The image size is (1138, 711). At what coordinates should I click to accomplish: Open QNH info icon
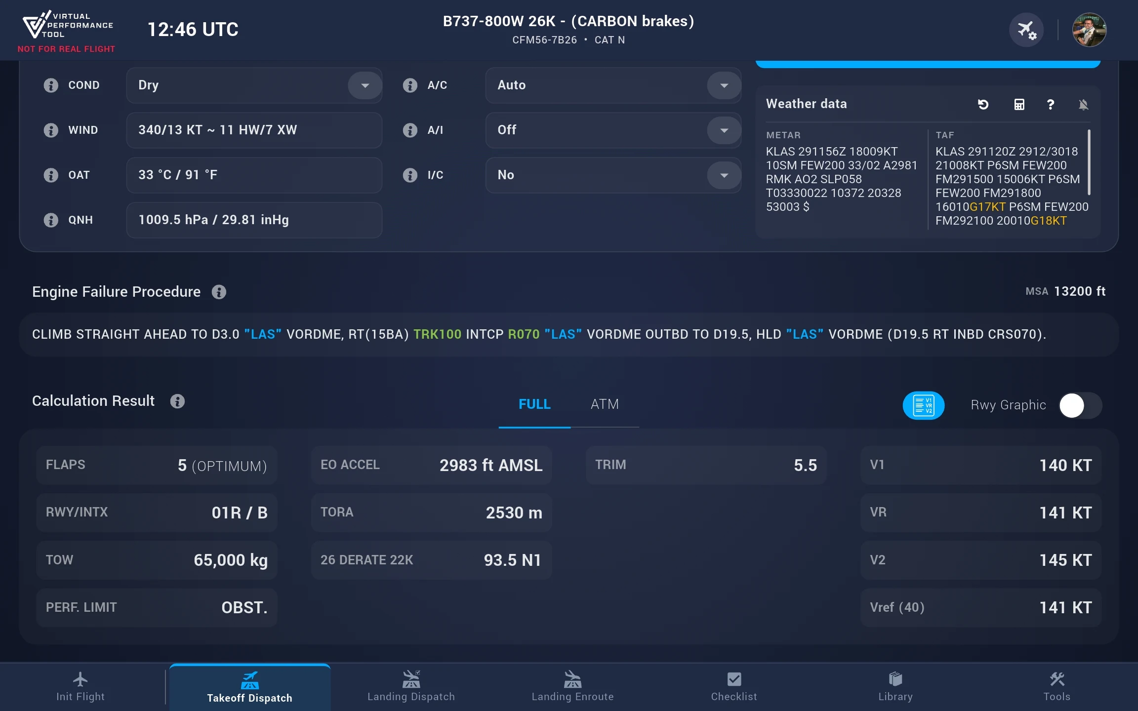pyautogui.click(x=51, y=220)
